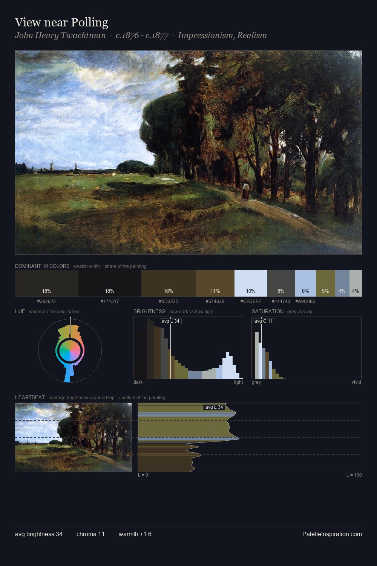Click 'avg brightness 34' in footer
The width and height of the screenshot is (377, 566).
(39, 534)
